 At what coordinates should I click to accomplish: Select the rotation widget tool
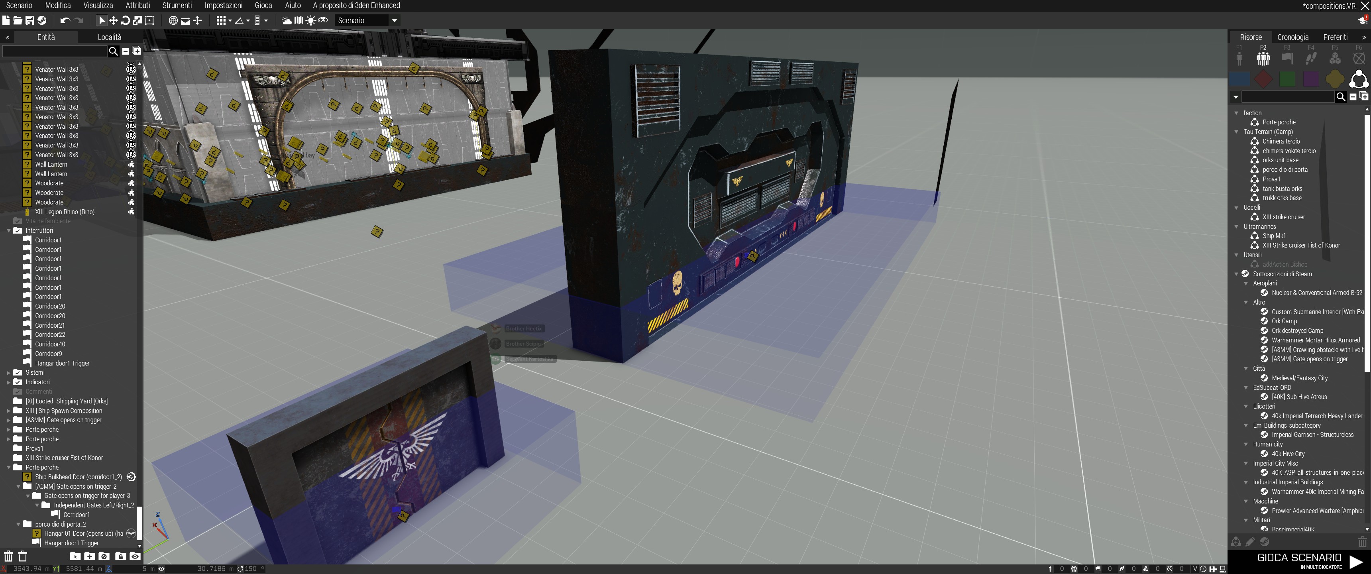coord(126,20)
